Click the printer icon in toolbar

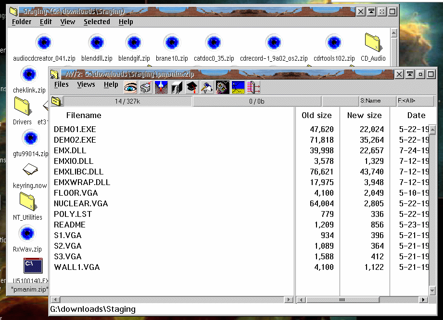coord(145,87)
